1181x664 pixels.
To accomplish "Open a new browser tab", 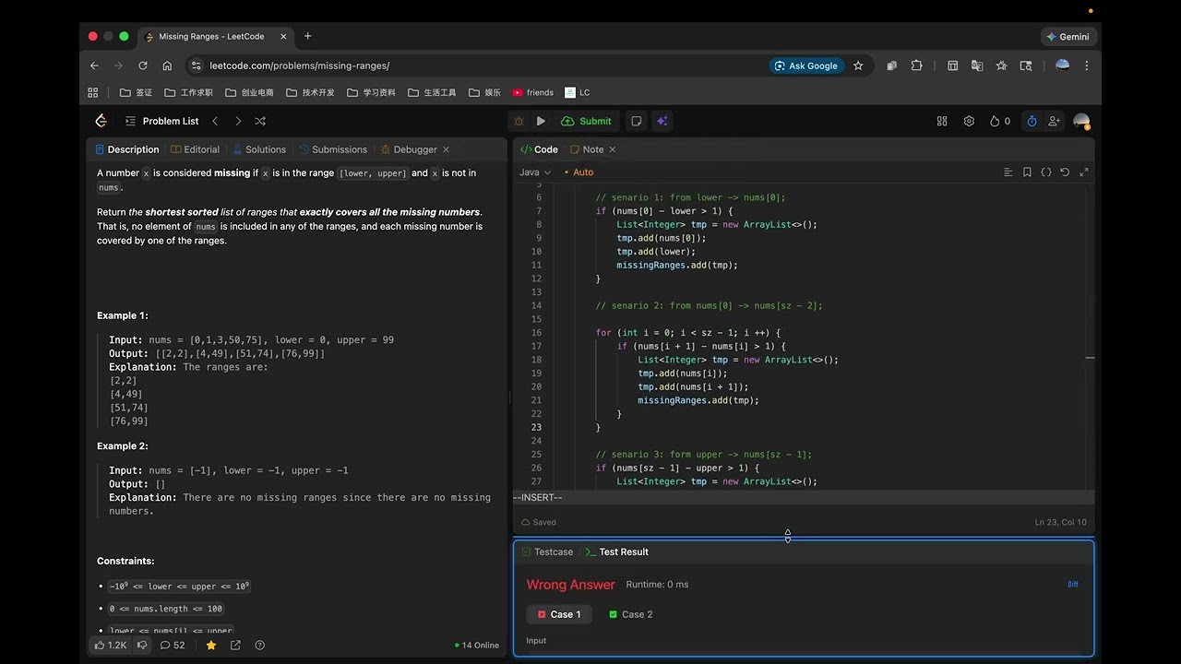I will [x=308, y=37].
